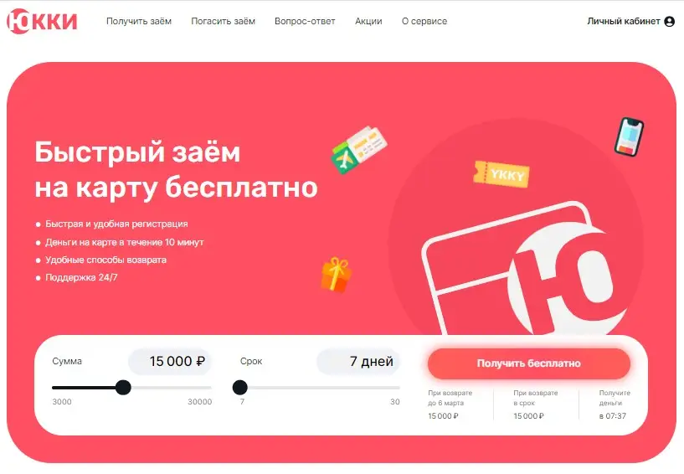
Task: Click the Получить бесплатно button
Action: (529, 363)
